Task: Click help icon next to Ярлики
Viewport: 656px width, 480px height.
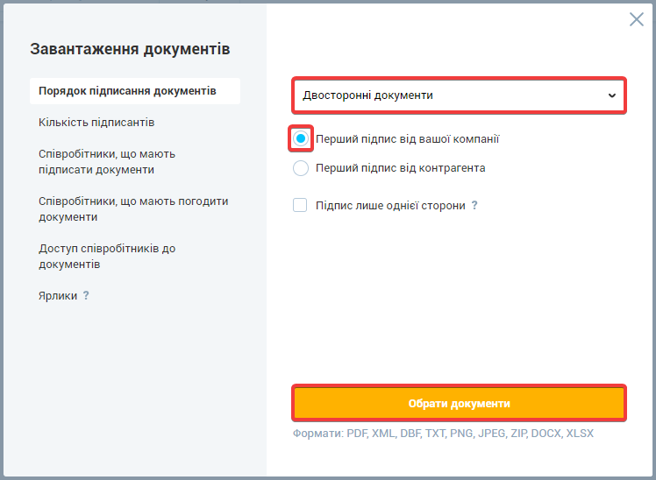Action: coord(86,296)
